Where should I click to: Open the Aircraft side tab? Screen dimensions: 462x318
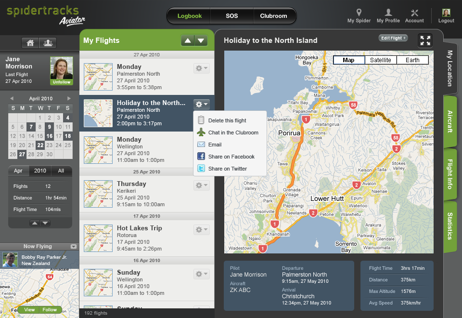[450, 121]
